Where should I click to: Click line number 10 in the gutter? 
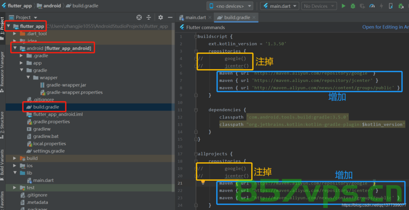(180, 102)
